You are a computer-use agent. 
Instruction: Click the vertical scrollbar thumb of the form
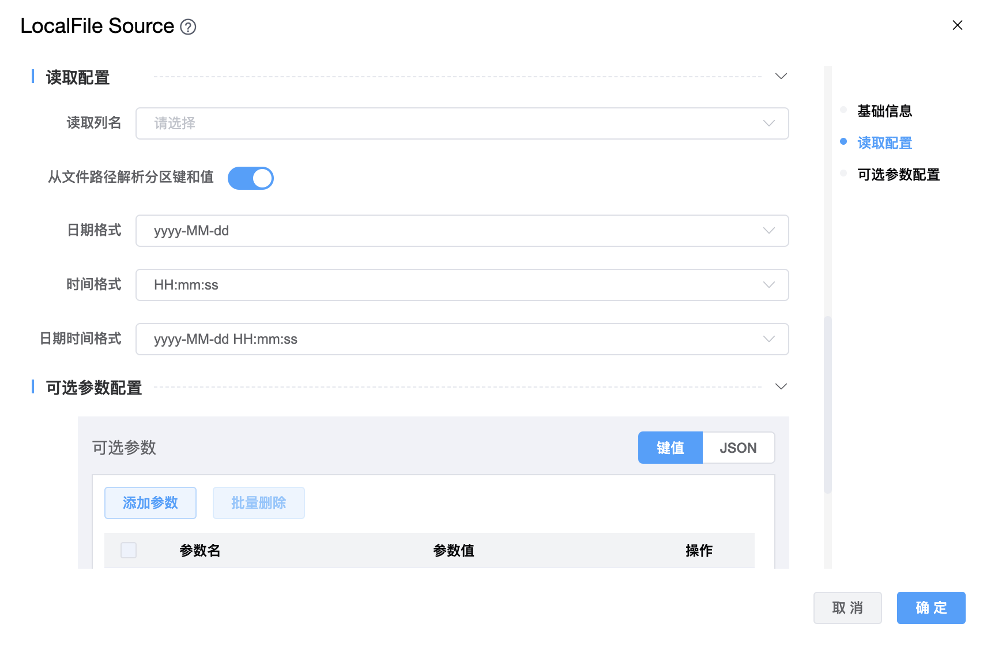click(828, 404)
